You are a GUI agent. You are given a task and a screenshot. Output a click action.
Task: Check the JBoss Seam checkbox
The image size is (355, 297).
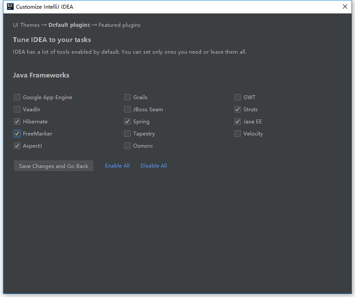pos(127,110)
